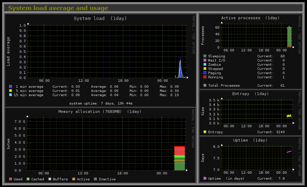Screen dimensions: 307x187
Task: Click the red Used memory swatch
Action: click(x=11, y=179)
